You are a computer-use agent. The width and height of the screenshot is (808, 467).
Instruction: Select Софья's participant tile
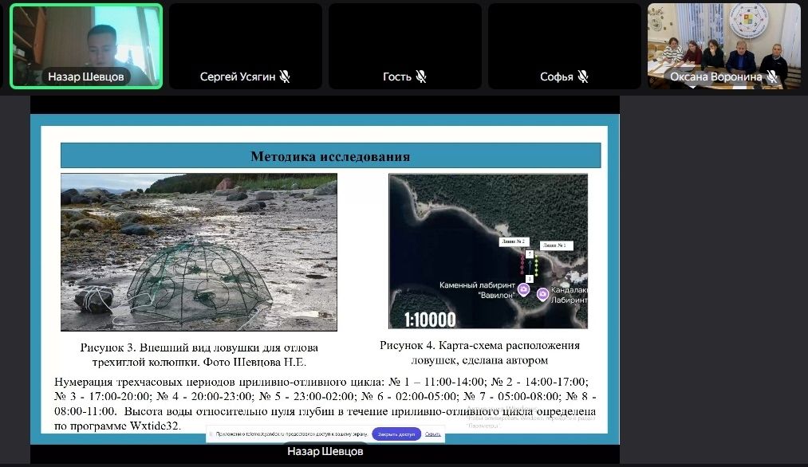[565, 40]
